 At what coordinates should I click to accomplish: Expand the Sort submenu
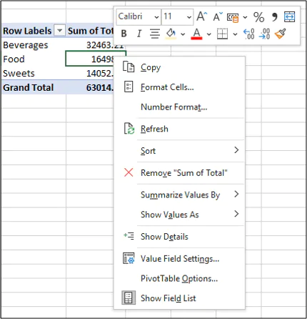[x=180, y=151]
